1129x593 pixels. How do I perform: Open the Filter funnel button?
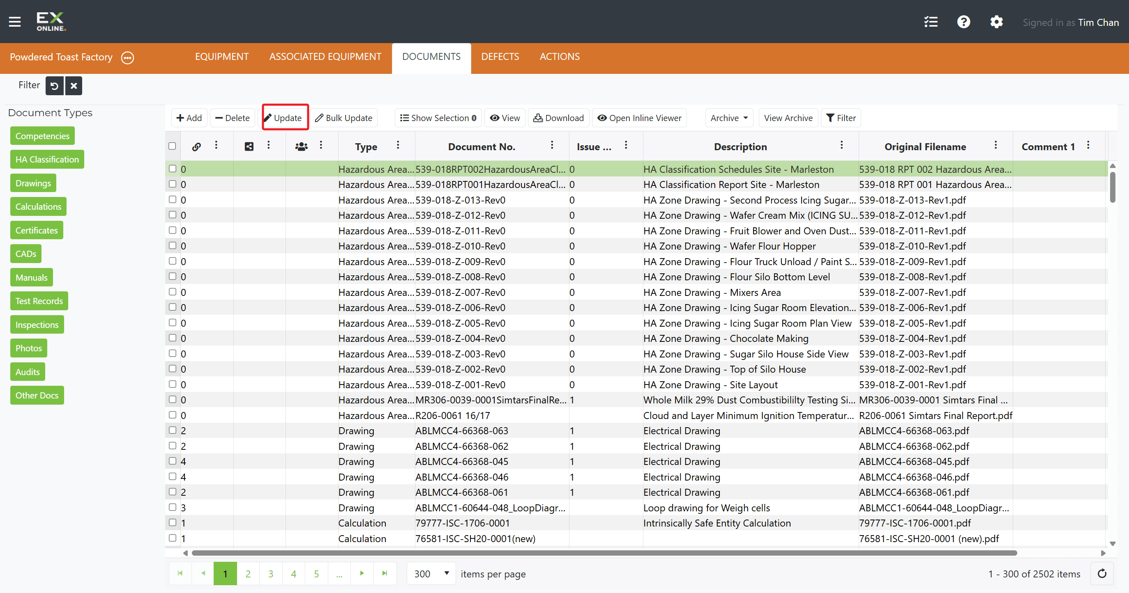[841, 118]
